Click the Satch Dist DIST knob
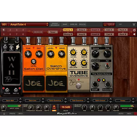 click(x=39, y=54)
